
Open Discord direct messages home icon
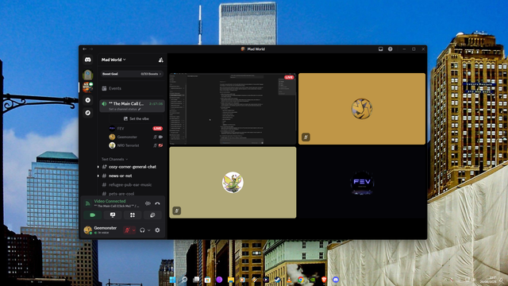(88, 60)
